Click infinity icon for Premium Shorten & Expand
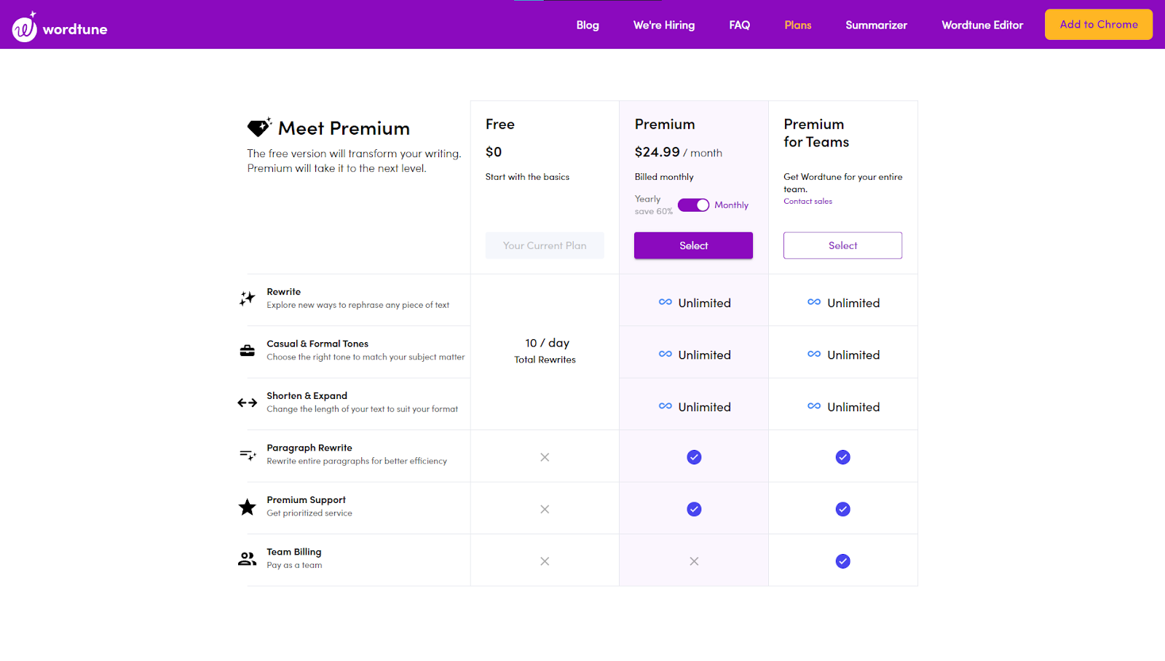Viewport: 1165px width, 661px height. click(666, 406)
